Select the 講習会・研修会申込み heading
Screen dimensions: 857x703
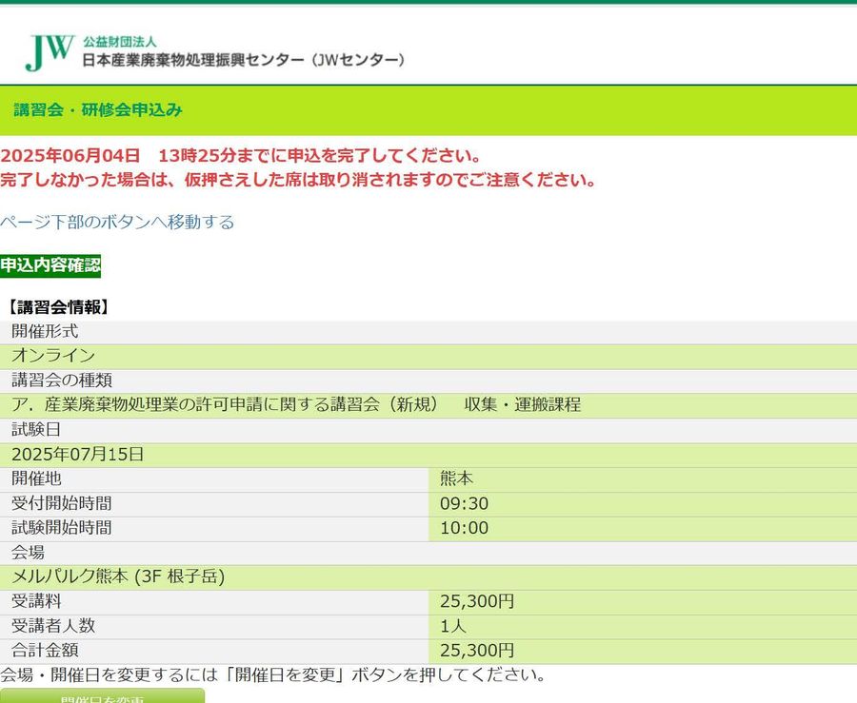coord(98,109)
